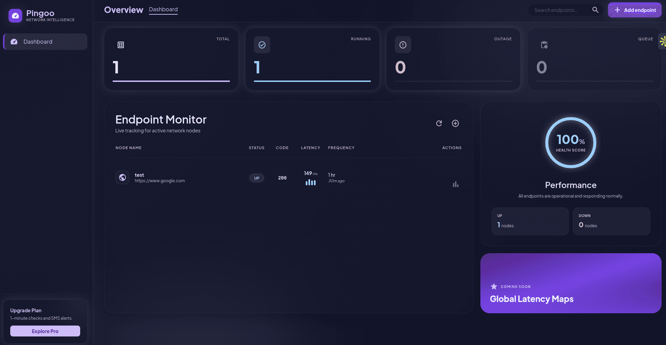Screen dimensions: 666x345
Task: Click the NODE NAME column header
Action: coord(129,148)
